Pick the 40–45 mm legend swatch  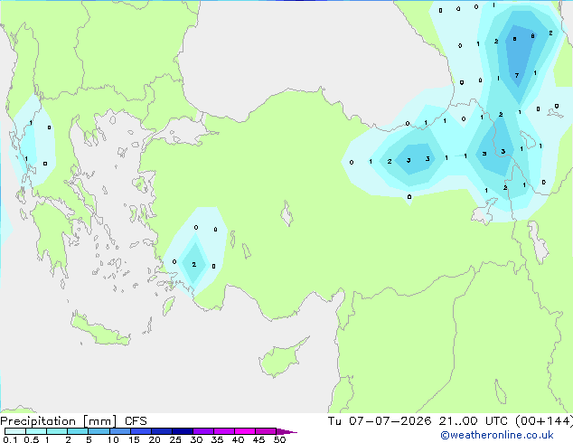[245, 431]
